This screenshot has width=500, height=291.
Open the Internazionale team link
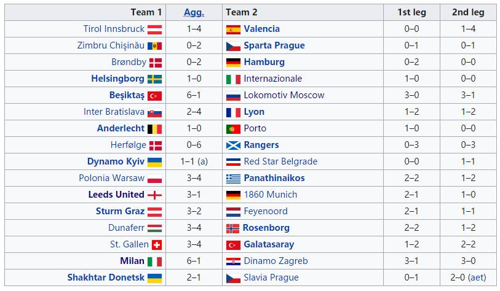coord(272,79)
